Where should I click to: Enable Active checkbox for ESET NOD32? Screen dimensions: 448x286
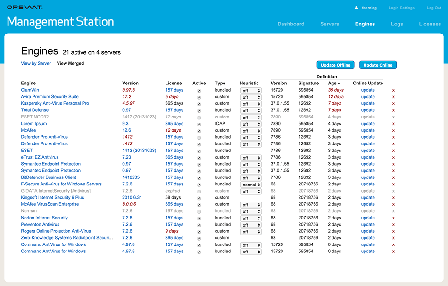pyautogui.click(x=199, y=118)
